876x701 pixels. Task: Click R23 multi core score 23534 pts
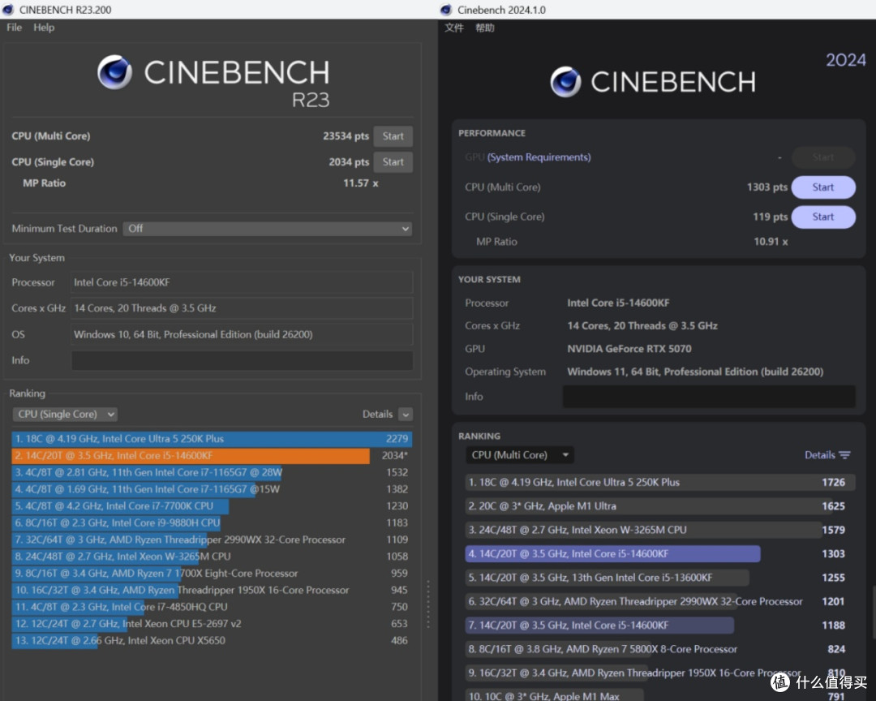(x=346, y=135)
